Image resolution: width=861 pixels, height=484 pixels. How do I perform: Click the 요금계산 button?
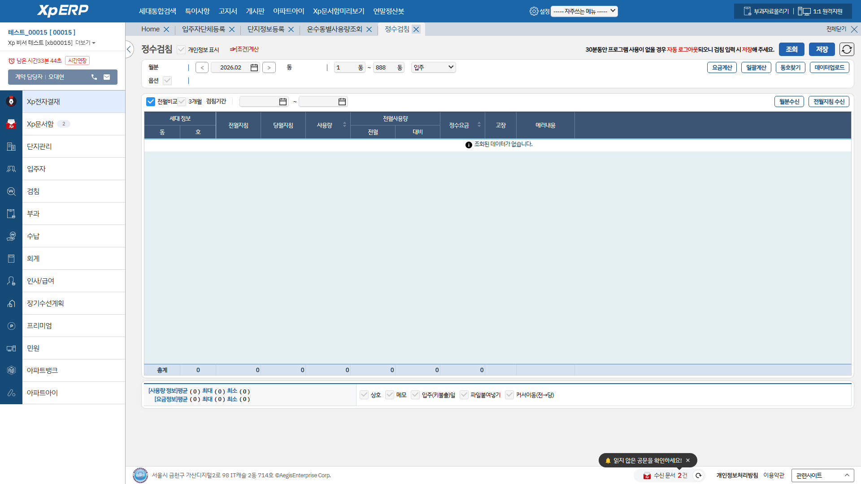click(x=722, y=68)
